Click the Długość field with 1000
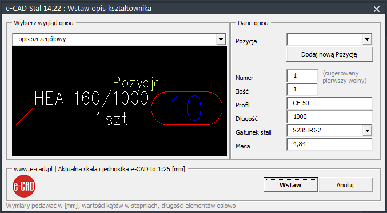Viewport: 387px width, 213px height. tap(329, 117)
